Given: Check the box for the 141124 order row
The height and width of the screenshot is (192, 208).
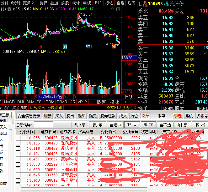Looking at the screenshot, I should 18,154.
